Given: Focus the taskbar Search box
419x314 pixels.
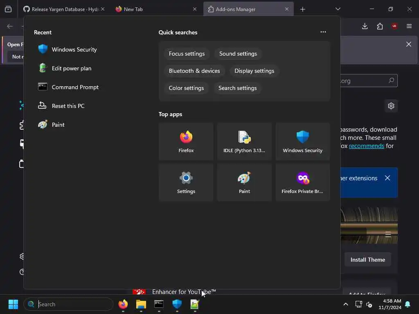Looking at the screenshot, I should tap(69, 304).
